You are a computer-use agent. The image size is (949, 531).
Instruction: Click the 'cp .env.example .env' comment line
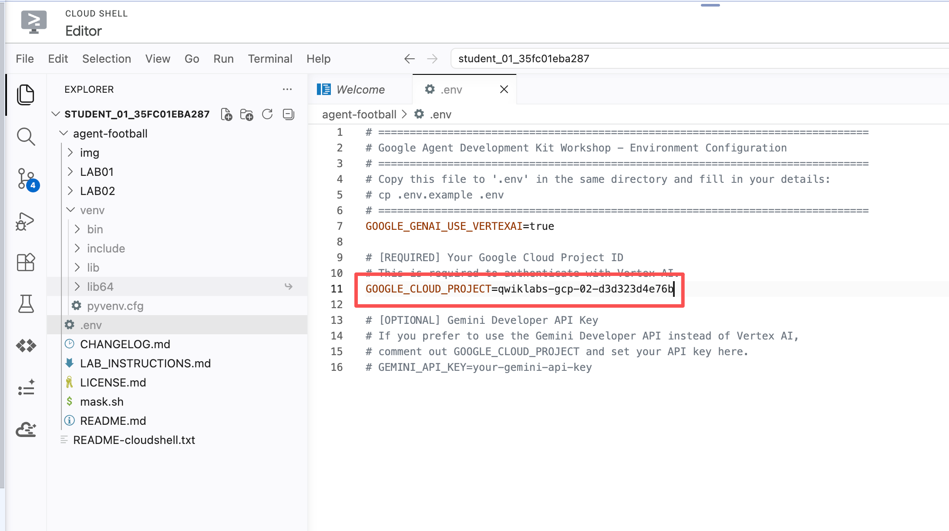pos(434,195)
